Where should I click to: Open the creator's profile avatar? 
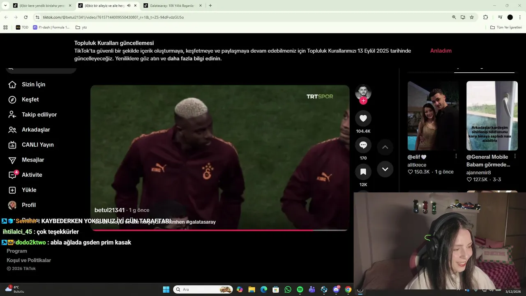click(363, 92)
